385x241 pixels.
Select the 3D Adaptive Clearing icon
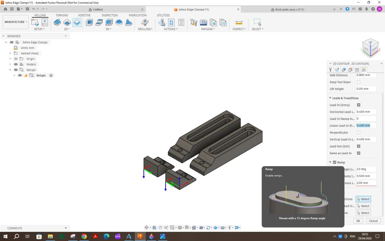click(90, 22)
